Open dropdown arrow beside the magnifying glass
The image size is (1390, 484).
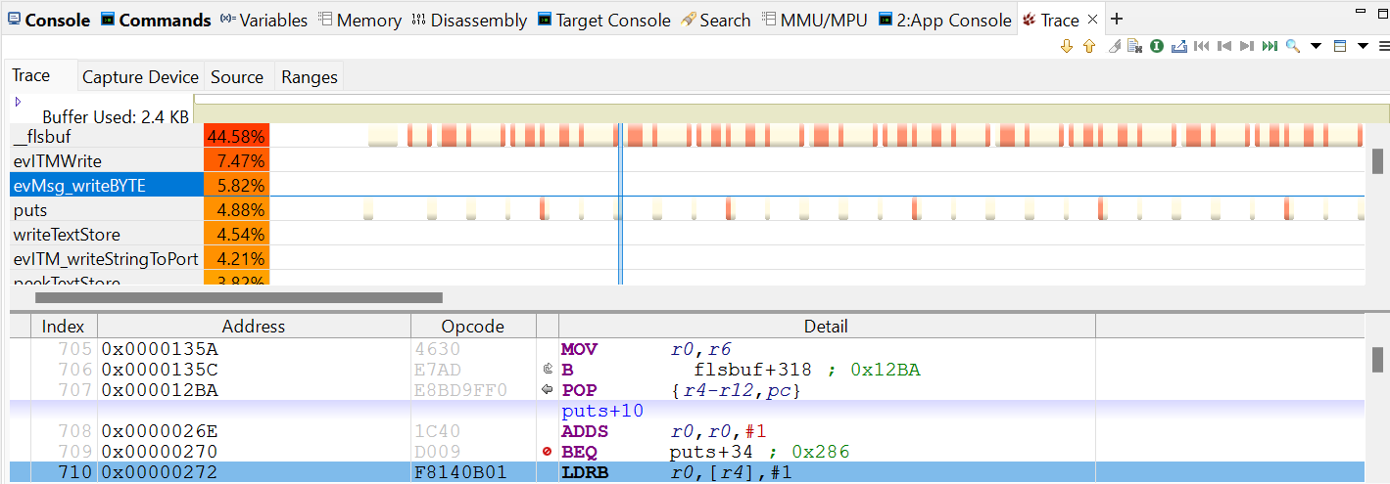click(1316, 46)
